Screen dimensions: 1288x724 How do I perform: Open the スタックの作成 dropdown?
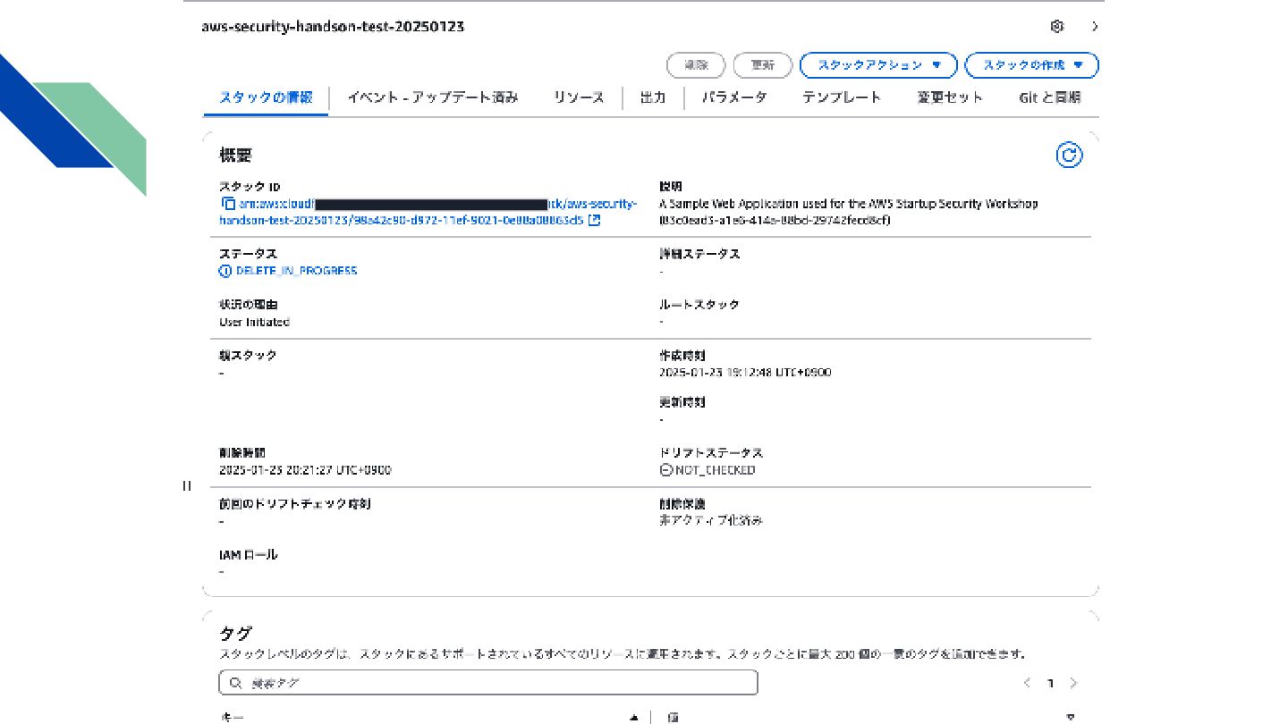[1032, 65]
